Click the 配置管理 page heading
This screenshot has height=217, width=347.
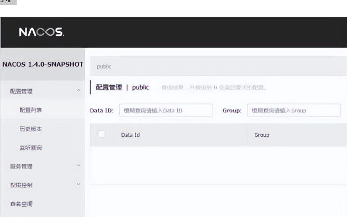109,87
